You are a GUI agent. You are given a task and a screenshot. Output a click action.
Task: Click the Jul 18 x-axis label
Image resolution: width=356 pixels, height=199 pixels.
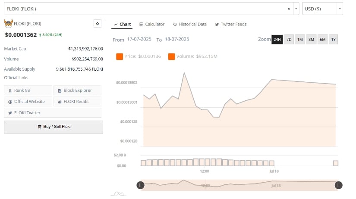click(x=274, y=171)
